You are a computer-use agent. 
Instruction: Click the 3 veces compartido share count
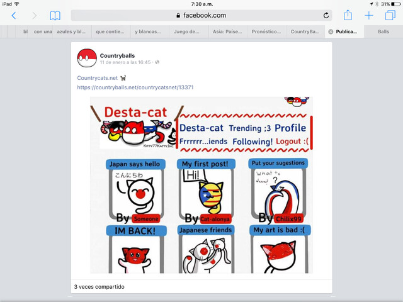[x=99, y=287]
